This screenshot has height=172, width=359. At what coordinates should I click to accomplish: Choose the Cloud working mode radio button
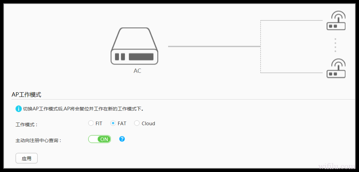point(137,123)
